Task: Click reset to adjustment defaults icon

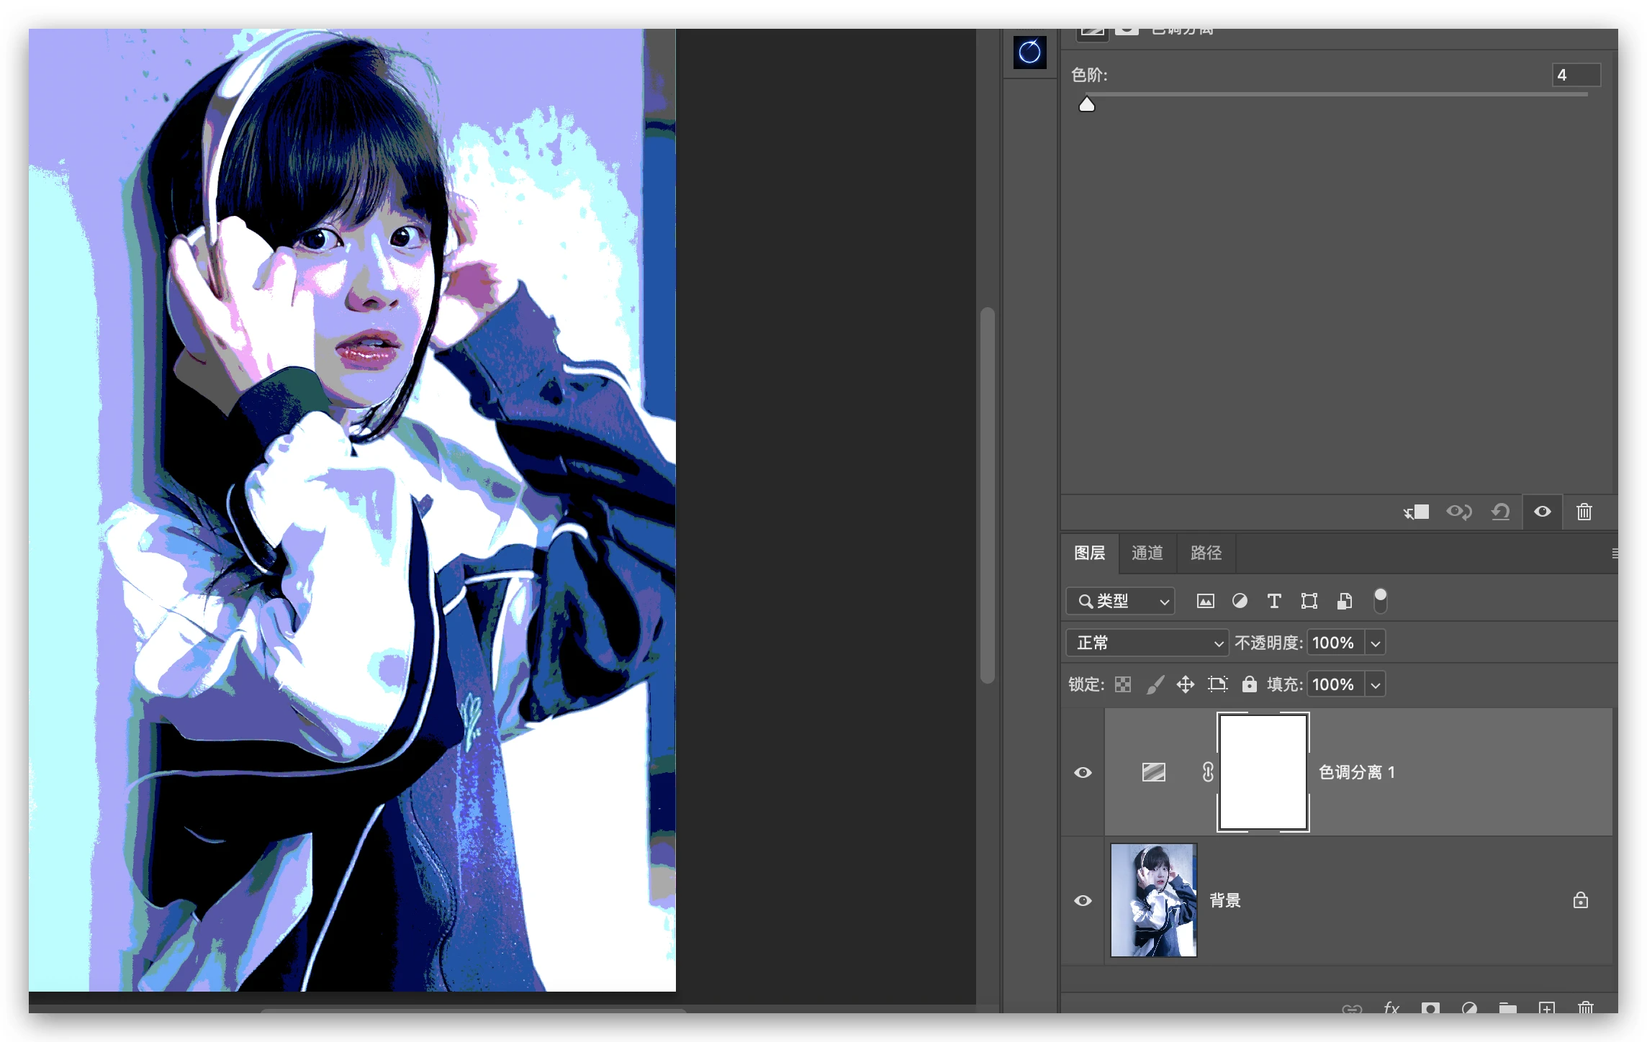Action: [x=1501, y=512]
